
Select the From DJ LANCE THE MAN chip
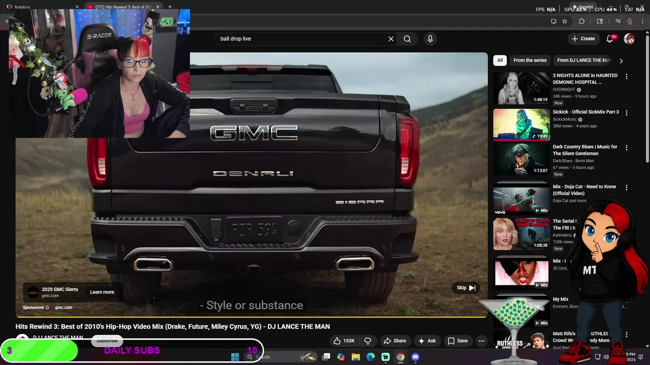pos(584,60)
